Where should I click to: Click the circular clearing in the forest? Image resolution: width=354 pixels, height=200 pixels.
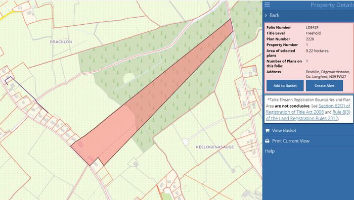pyautogui.click(x=129, y=78)
